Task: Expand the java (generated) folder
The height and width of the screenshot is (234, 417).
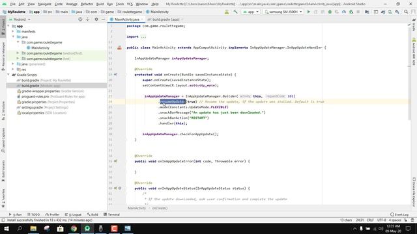Action: click(13, 64)
